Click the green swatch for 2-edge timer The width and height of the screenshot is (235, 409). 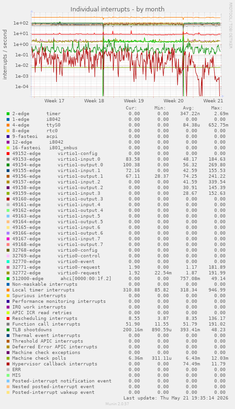8,114
